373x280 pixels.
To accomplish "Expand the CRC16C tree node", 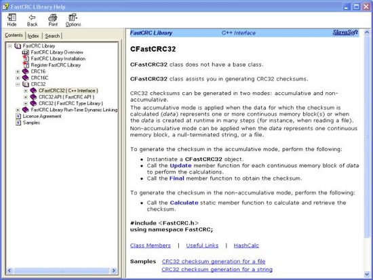I will (x=18, y=78).
